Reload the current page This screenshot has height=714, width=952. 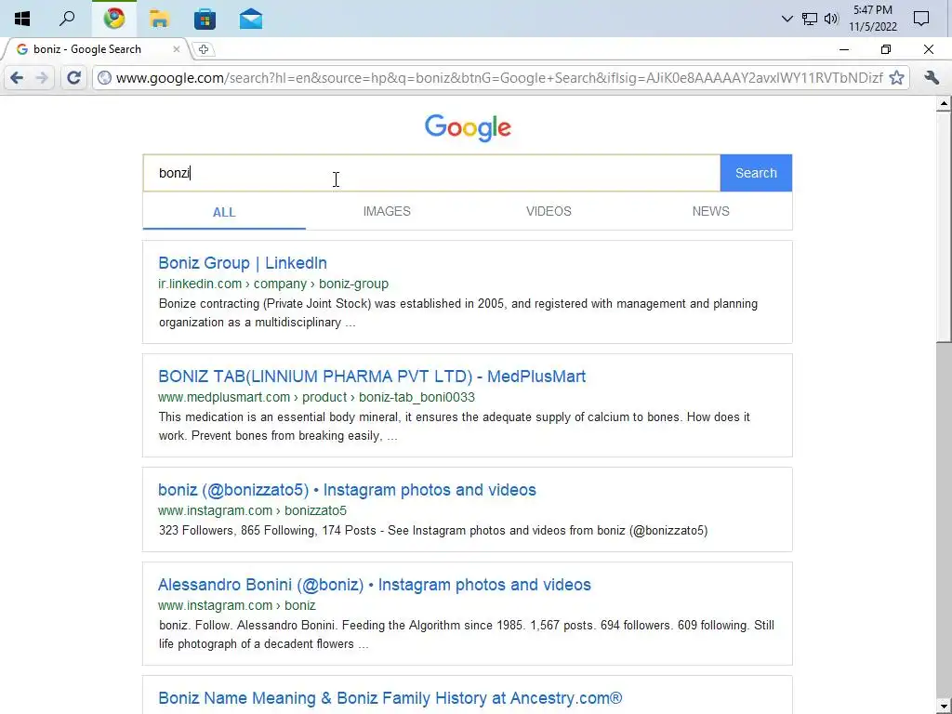click(x=74, y=78)
